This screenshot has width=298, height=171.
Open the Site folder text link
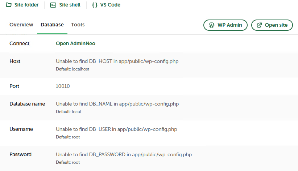(x=26, y=5)
